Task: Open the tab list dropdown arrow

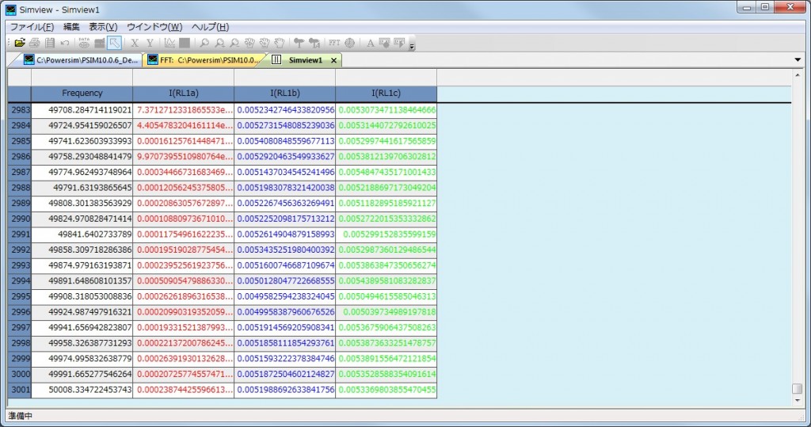Action: [x=798, y=60]
